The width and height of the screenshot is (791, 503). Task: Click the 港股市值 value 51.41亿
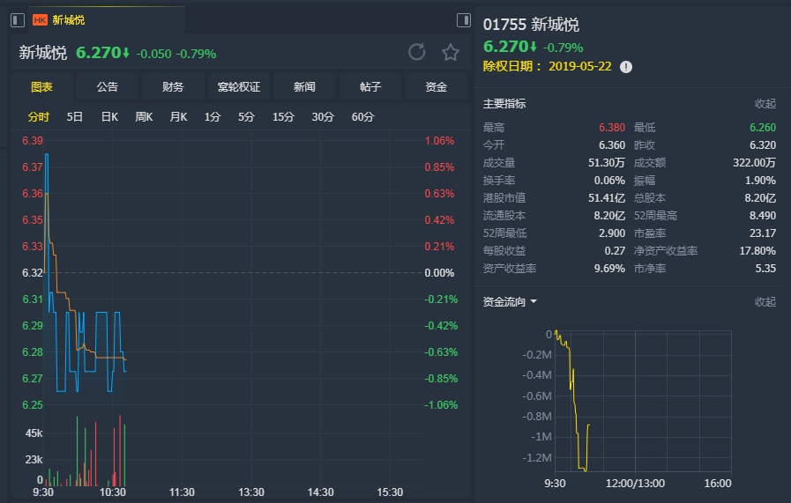(607, 198)
